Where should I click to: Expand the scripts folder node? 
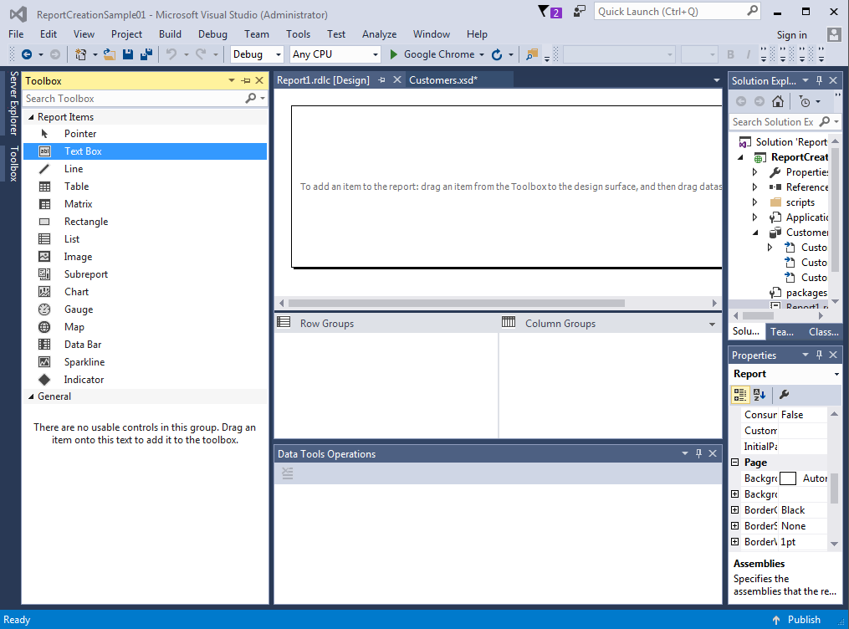coord(754,202)
